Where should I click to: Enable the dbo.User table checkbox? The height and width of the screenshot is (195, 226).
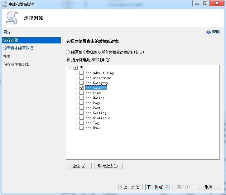pos(81,128)
